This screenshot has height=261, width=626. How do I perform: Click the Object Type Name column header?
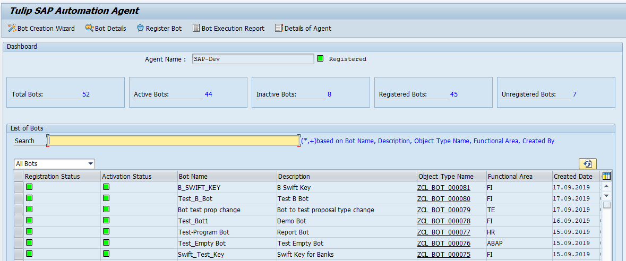pos(451,177)
